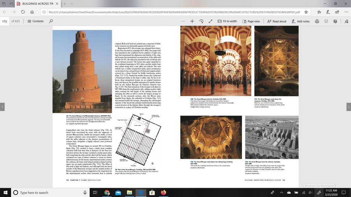351x197 pixels.
Task: Show hidden system tray icons
Action: tap(281, 193)
